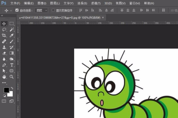This screenshot has width=178, height=118.
Task: Open the 选择(S) menu
Action: (x=82, y=3)
